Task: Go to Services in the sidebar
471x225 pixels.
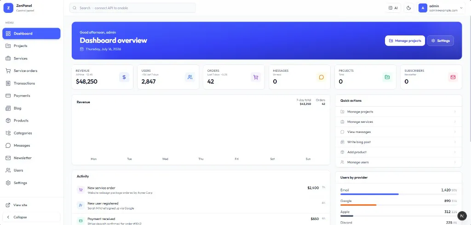Action: (x=31, y=58)
